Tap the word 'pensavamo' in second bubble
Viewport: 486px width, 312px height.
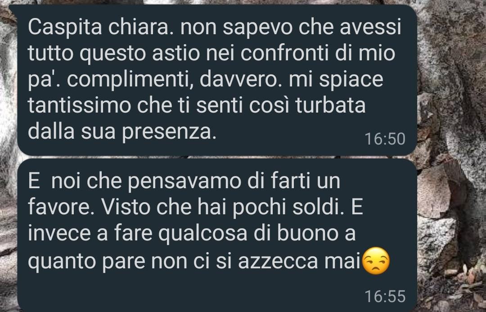click(184, 181)
